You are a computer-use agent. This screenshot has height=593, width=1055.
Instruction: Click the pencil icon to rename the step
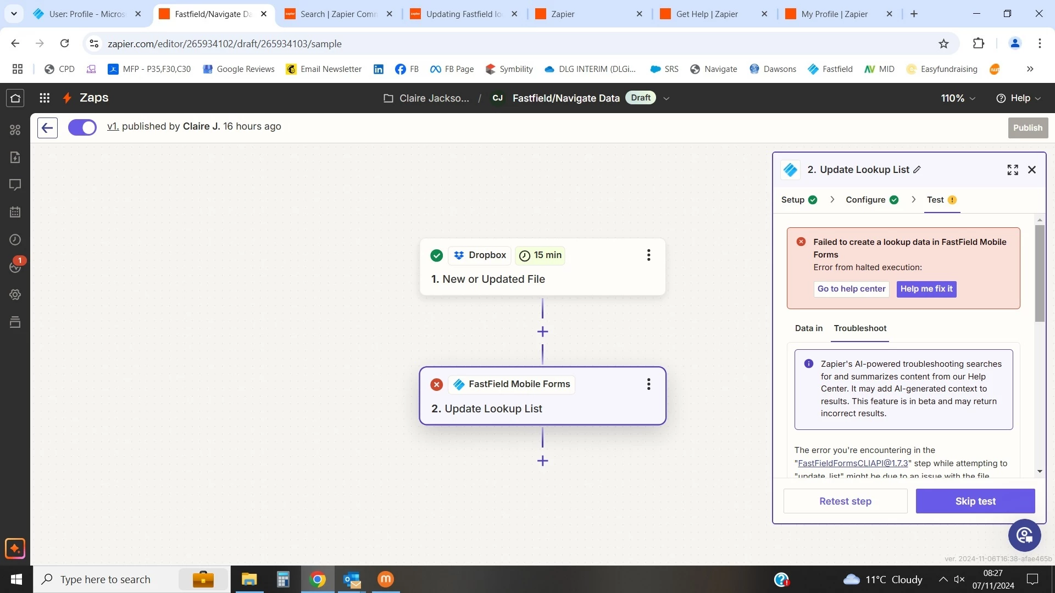[917, 170]
